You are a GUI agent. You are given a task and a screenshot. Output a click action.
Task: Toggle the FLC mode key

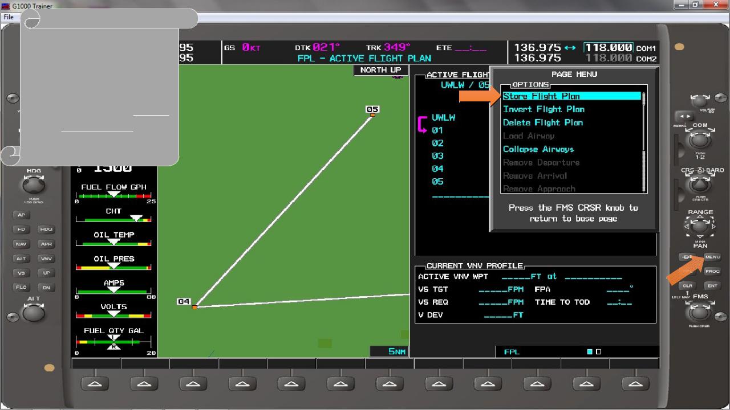point(20,288)
